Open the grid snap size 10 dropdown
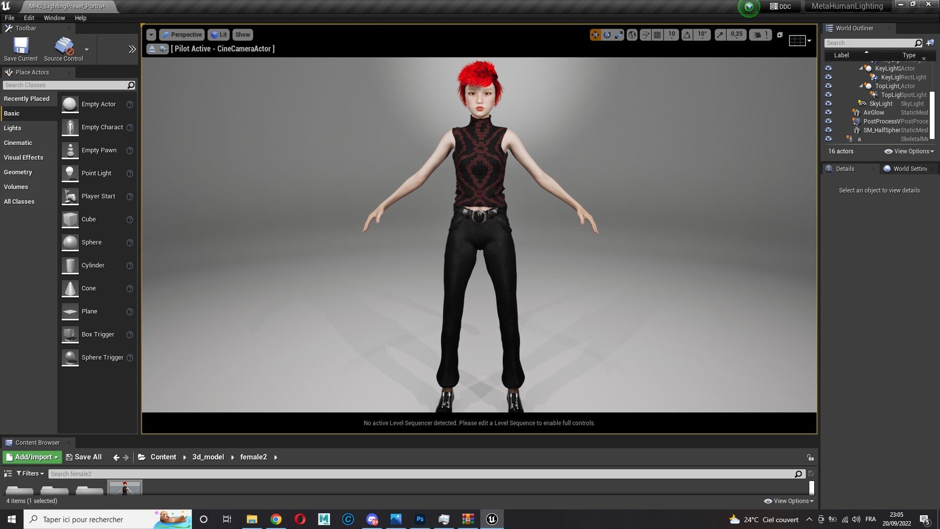 pos(671,34)
